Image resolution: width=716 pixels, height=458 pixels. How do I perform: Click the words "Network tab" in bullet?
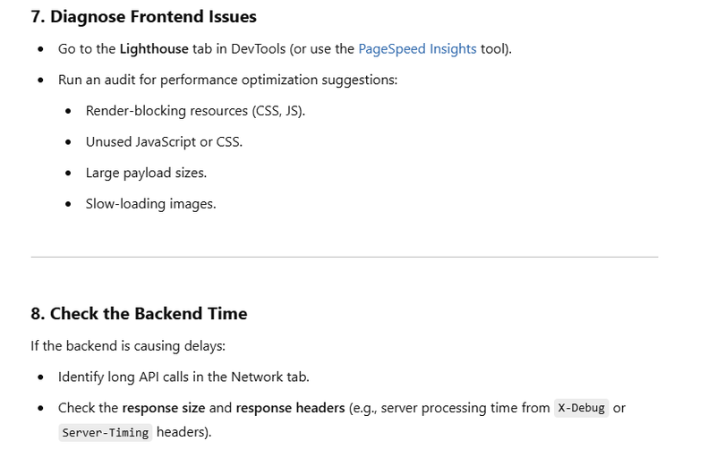point(270,377)
